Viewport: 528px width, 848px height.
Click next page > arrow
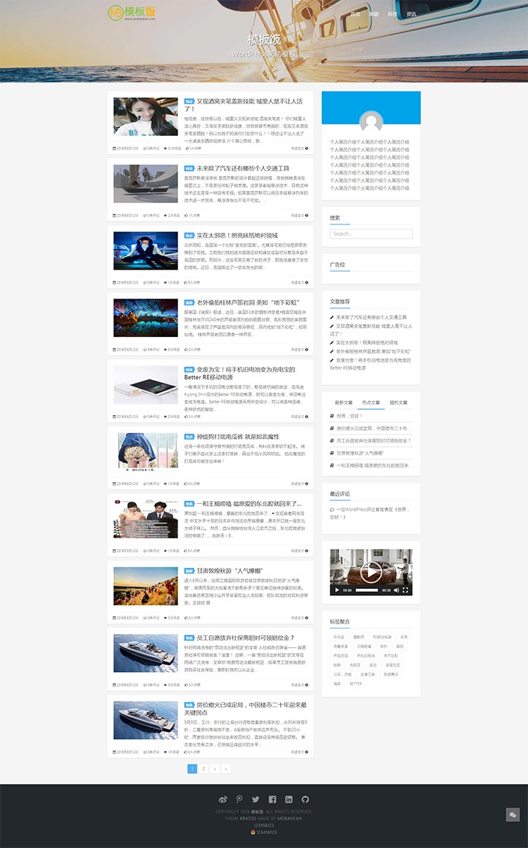(215, 768)
